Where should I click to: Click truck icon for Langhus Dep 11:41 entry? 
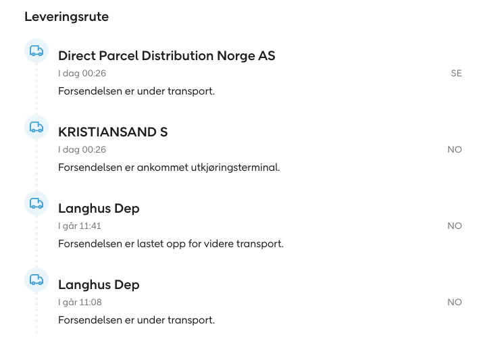coord(36,203)
